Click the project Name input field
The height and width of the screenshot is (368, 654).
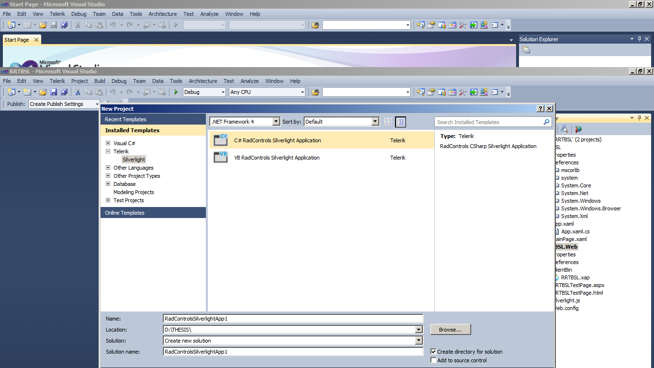(x=293, y=318)
